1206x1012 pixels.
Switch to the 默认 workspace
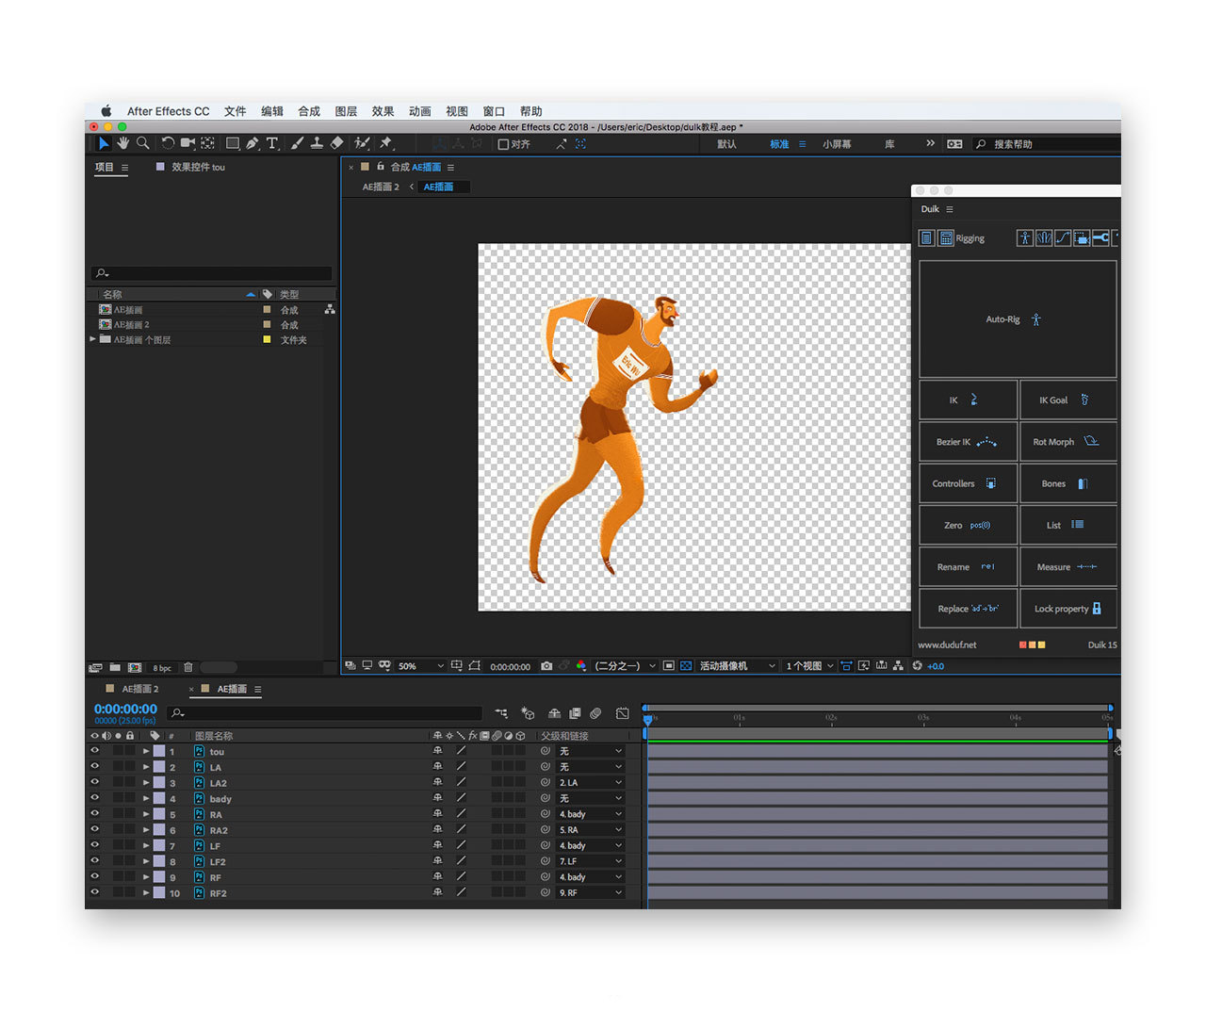[726, 144]
